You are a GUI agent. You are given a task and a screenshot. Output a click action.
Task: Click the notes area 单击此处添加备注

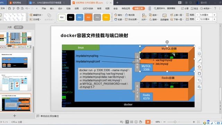[x=50, y=116]
